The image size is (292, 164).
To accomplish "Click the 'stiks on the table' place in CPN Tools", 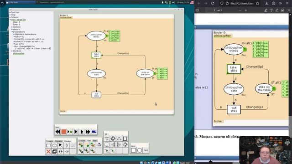I will (x=145, y=73).
